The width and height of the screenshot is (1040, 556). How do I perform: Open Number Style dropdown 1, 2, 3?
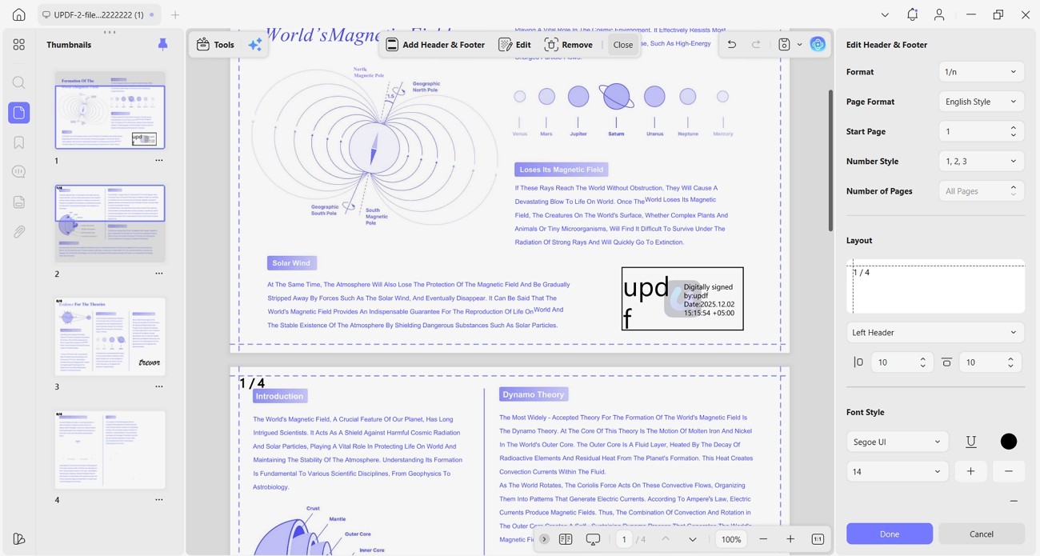[x=981, y=161]
